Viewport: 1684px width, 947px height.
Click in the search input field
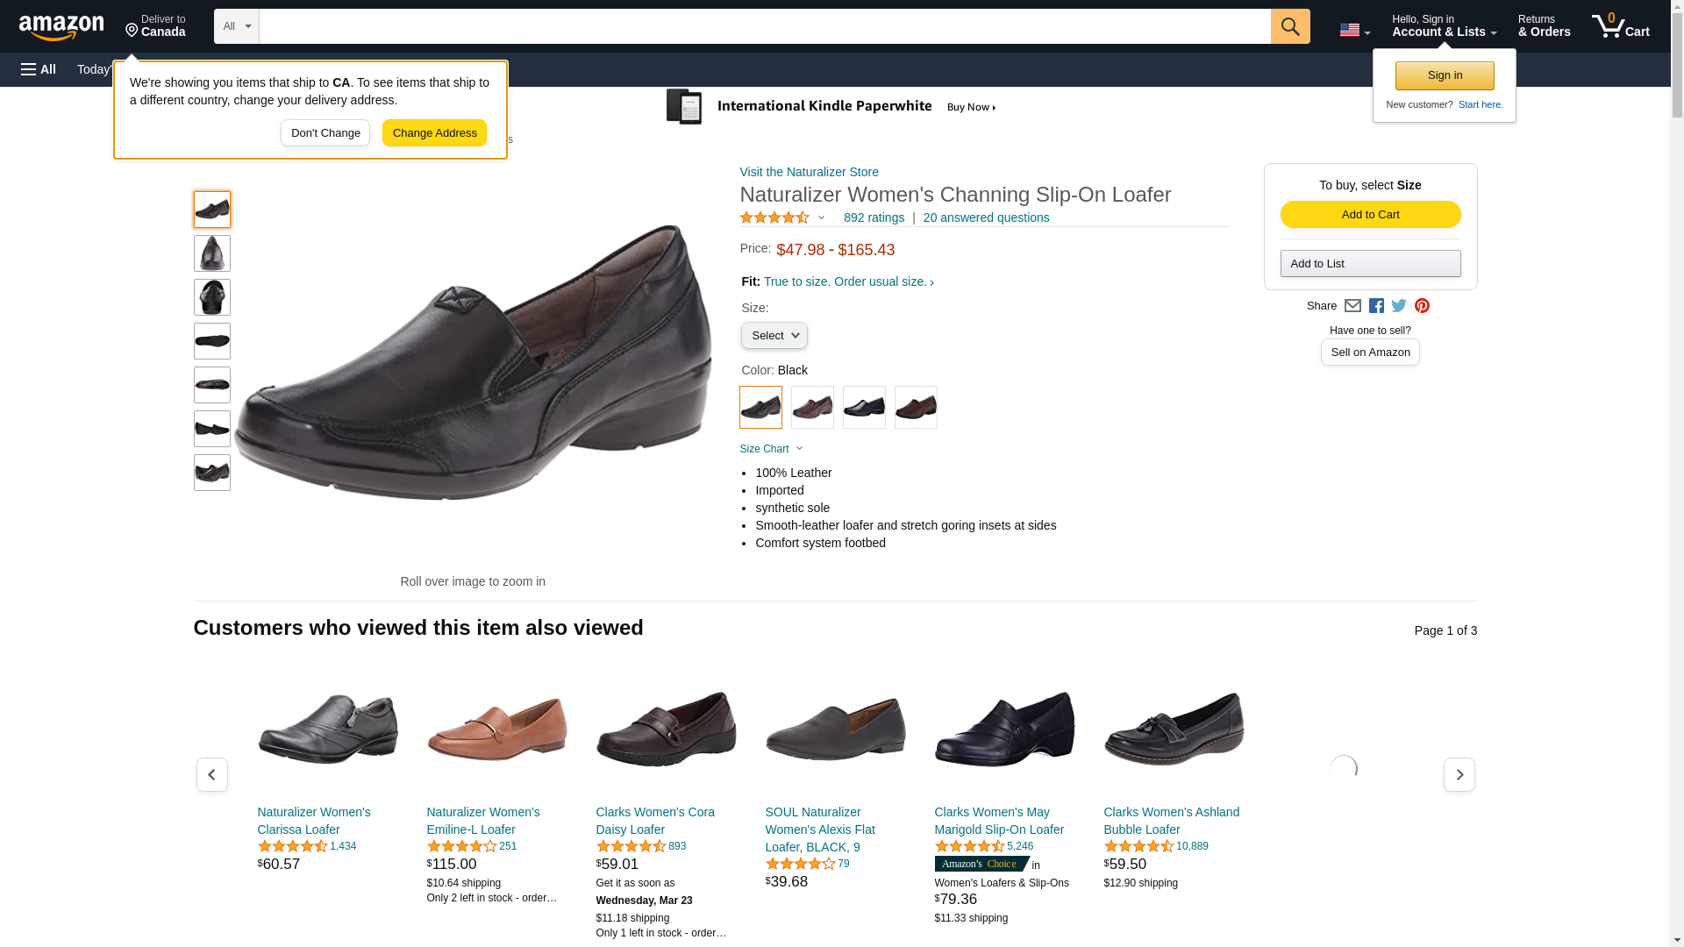point(764,26)
